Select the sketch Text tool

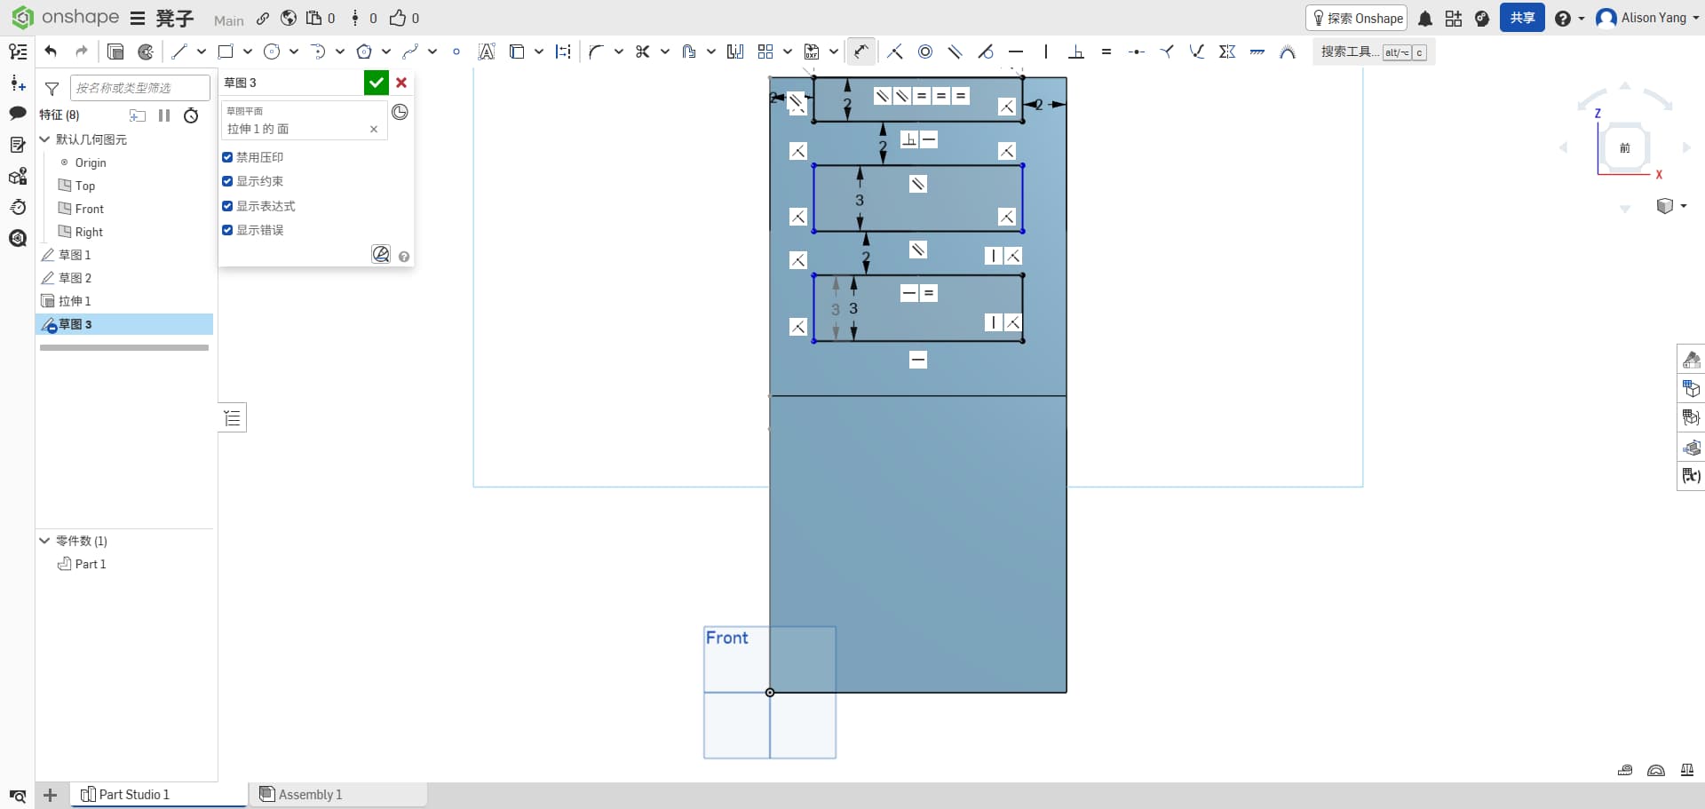tap(487, 52)
